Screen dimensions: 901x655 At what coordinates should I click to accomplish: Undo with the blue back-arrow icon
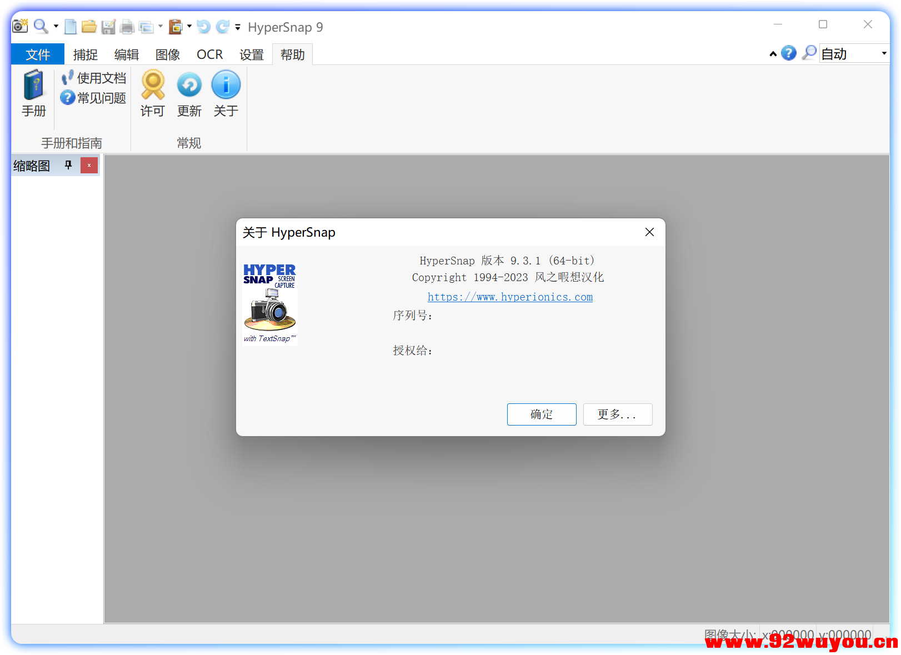203,26
